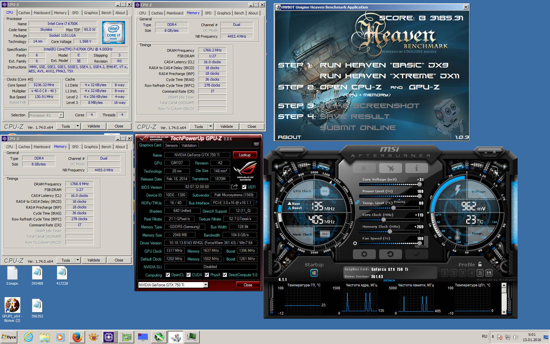This screenshot has width=550, height=344.
Task: Open Afterburner Kombustor K button
Action: click(x=364, y=168)
